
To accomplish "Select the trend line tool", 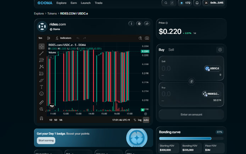I will point(41,53).
